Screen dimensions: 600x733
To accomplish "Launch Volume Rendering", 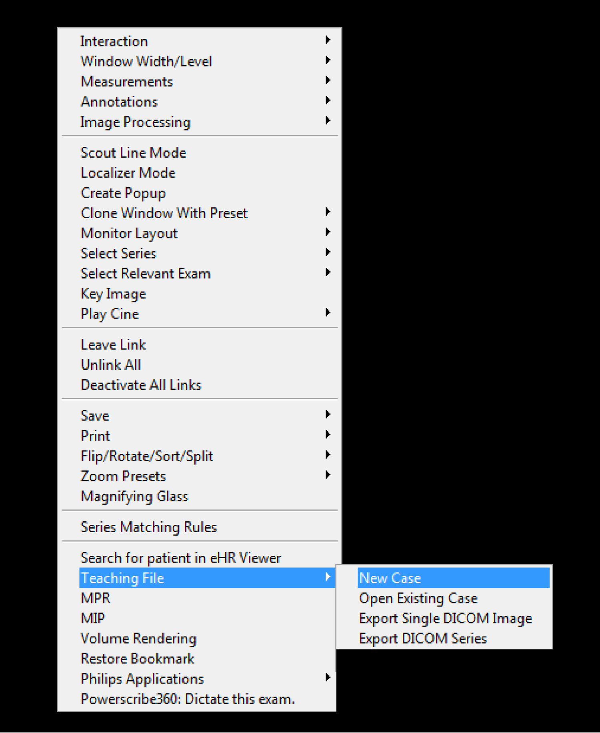I will pos(138,639).
